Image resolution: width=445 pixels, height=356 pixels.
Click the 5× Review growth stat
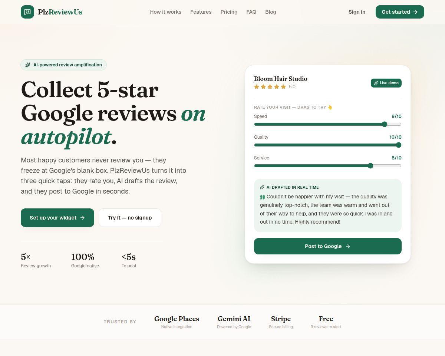36,260
